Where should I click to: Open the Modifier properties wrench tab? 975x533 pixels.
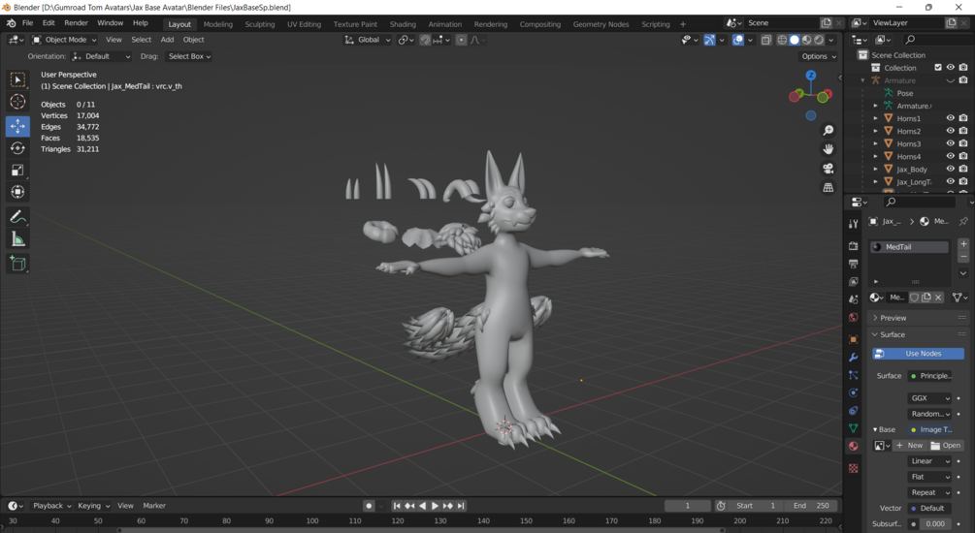point(853,358)
